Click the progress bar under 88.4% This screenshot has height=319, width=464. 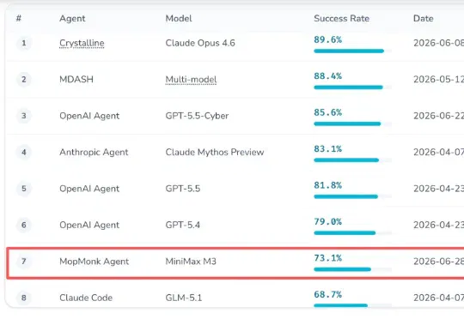353,87
